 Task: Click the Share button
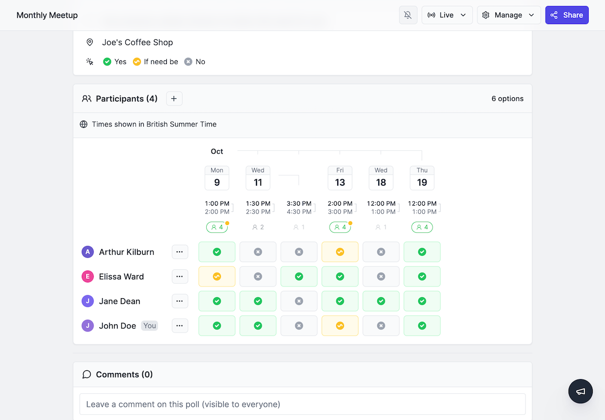[x=567, y=15]
